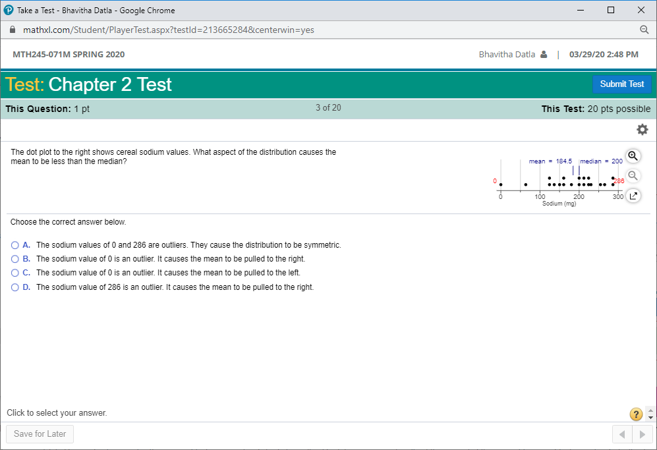Screen dimensions: 657x450
Task: Click the scroll-down arrow at bottom right
Action: coord(651,417)
